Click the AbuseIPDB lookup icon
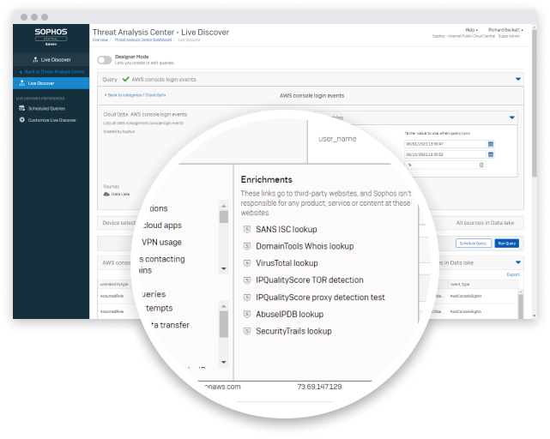The width and height of the screenshot is (550, 439). [x=247, y=314]
